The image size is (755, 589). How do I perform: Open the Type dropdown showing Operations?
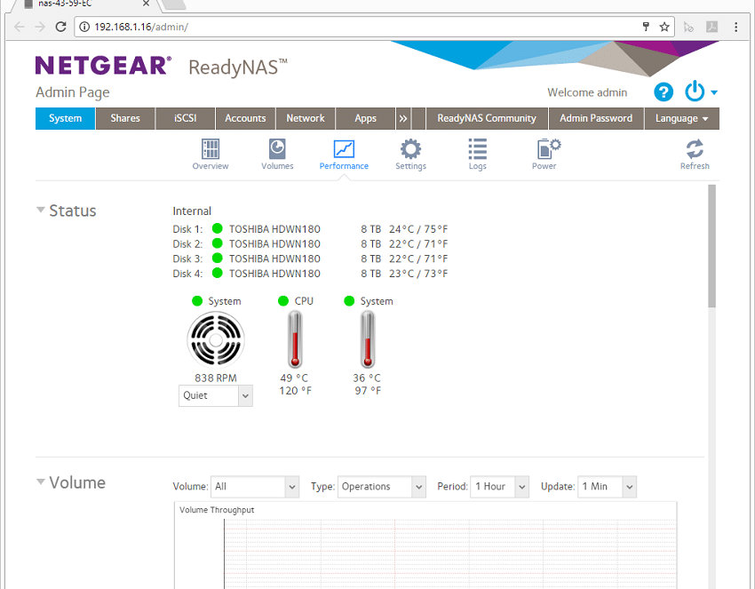381,487
